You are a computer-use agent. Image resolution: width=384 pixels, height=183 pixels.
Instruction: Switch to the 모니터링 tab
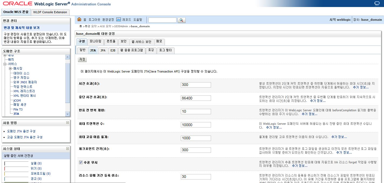[96, 42]
